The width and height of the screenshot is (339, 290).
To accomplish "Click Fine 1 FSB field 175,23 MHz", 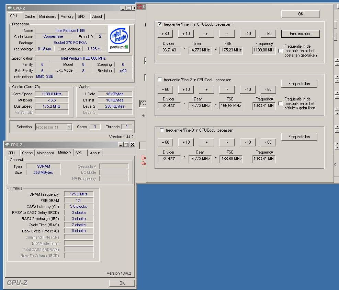I will (x=231, y=50).
